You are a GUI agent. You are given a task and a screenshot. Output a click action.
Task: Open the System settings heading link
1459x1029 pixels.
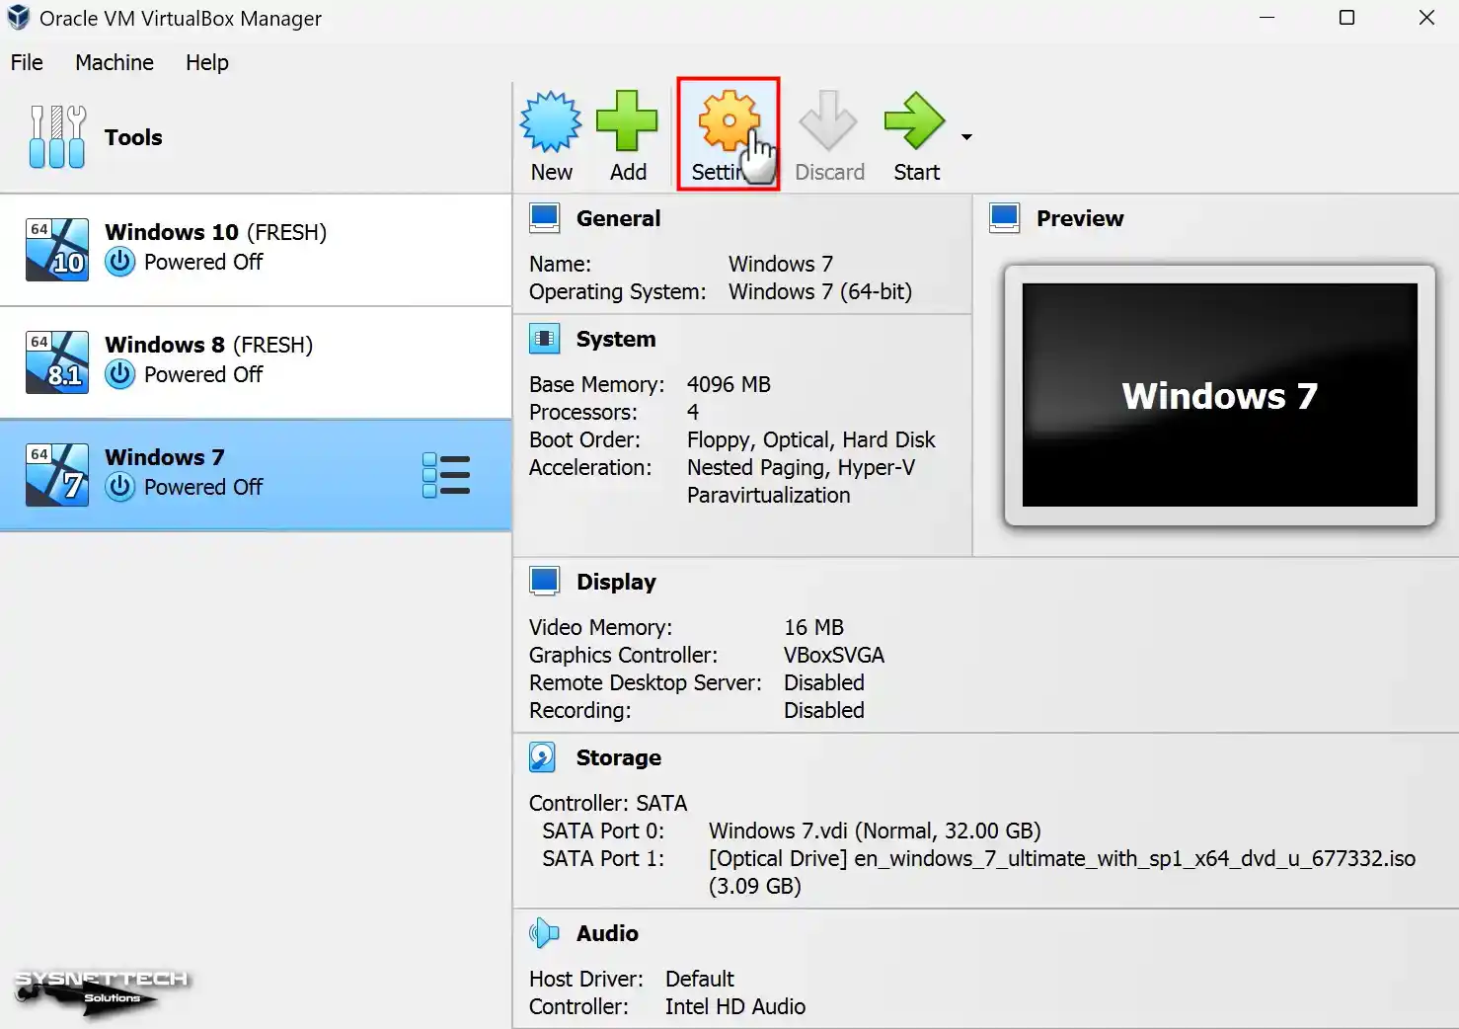[616, 339]
